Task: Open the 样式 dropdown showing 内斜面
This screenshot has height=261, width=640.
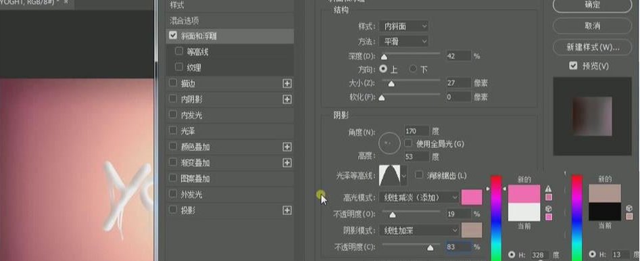Action: [x=403, y=26]
